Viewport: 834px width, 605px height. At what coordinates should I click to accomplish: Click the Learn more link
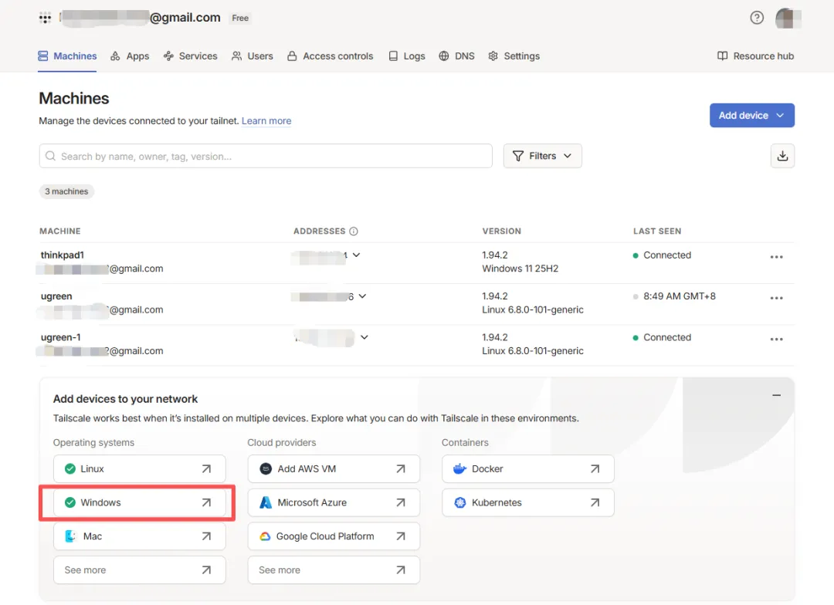pyautogui.click(x=266, y=120)
